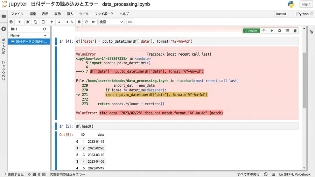Click すべてすの実行 in status bar

pos(248,175)
